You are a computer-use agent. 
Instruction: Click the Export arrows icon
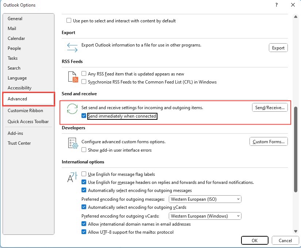pyautogui.click(x=72, y=48)
